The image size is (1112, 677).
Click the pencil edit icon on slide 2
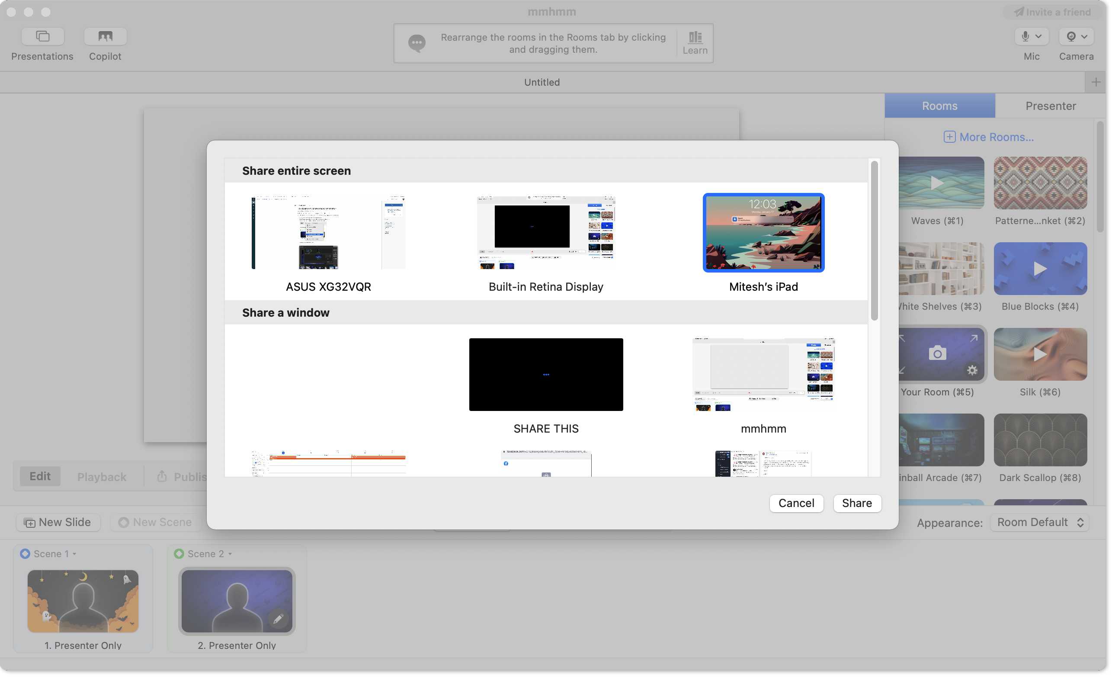[279, 619]
